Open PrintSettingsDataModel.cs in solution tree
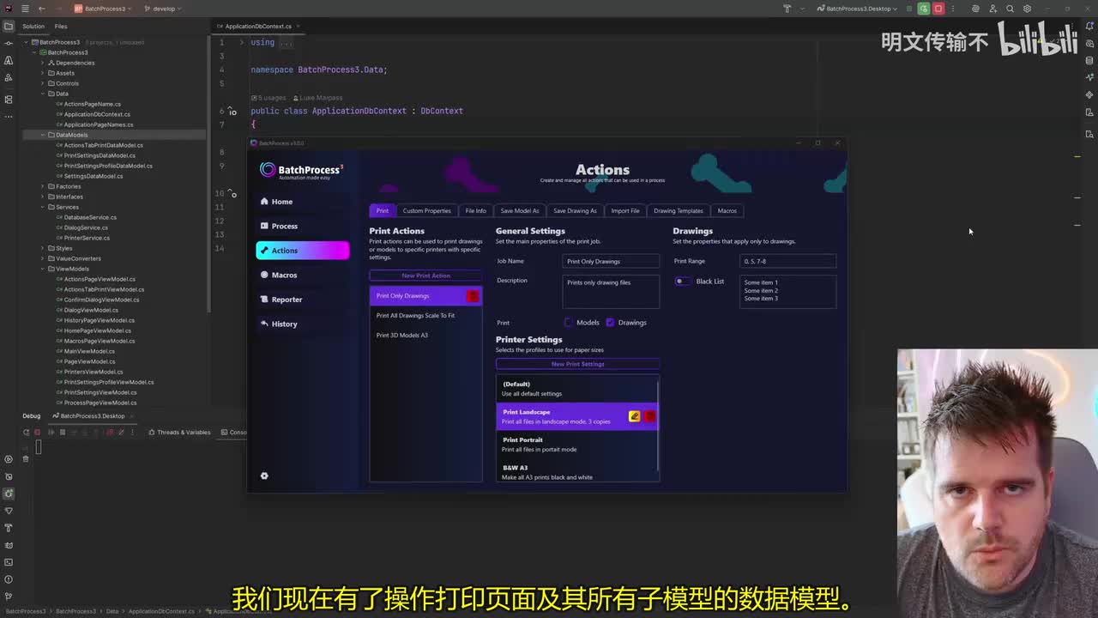 pyautogui.click(x=99, y=155)
